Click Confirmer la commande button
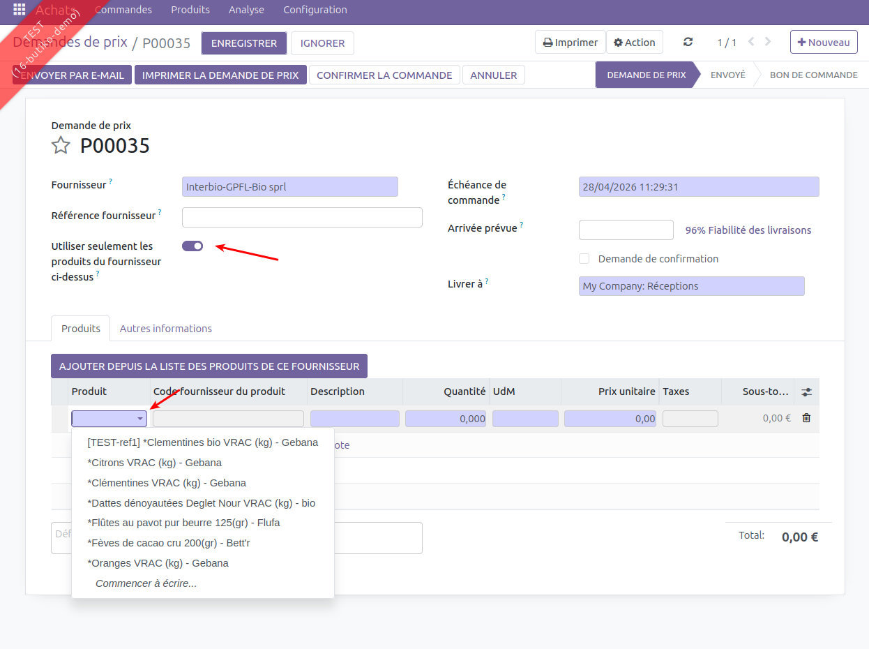Image resolution: width=869 pixels, height=649 pixels. pyautogui.click(x=384, y=75)
